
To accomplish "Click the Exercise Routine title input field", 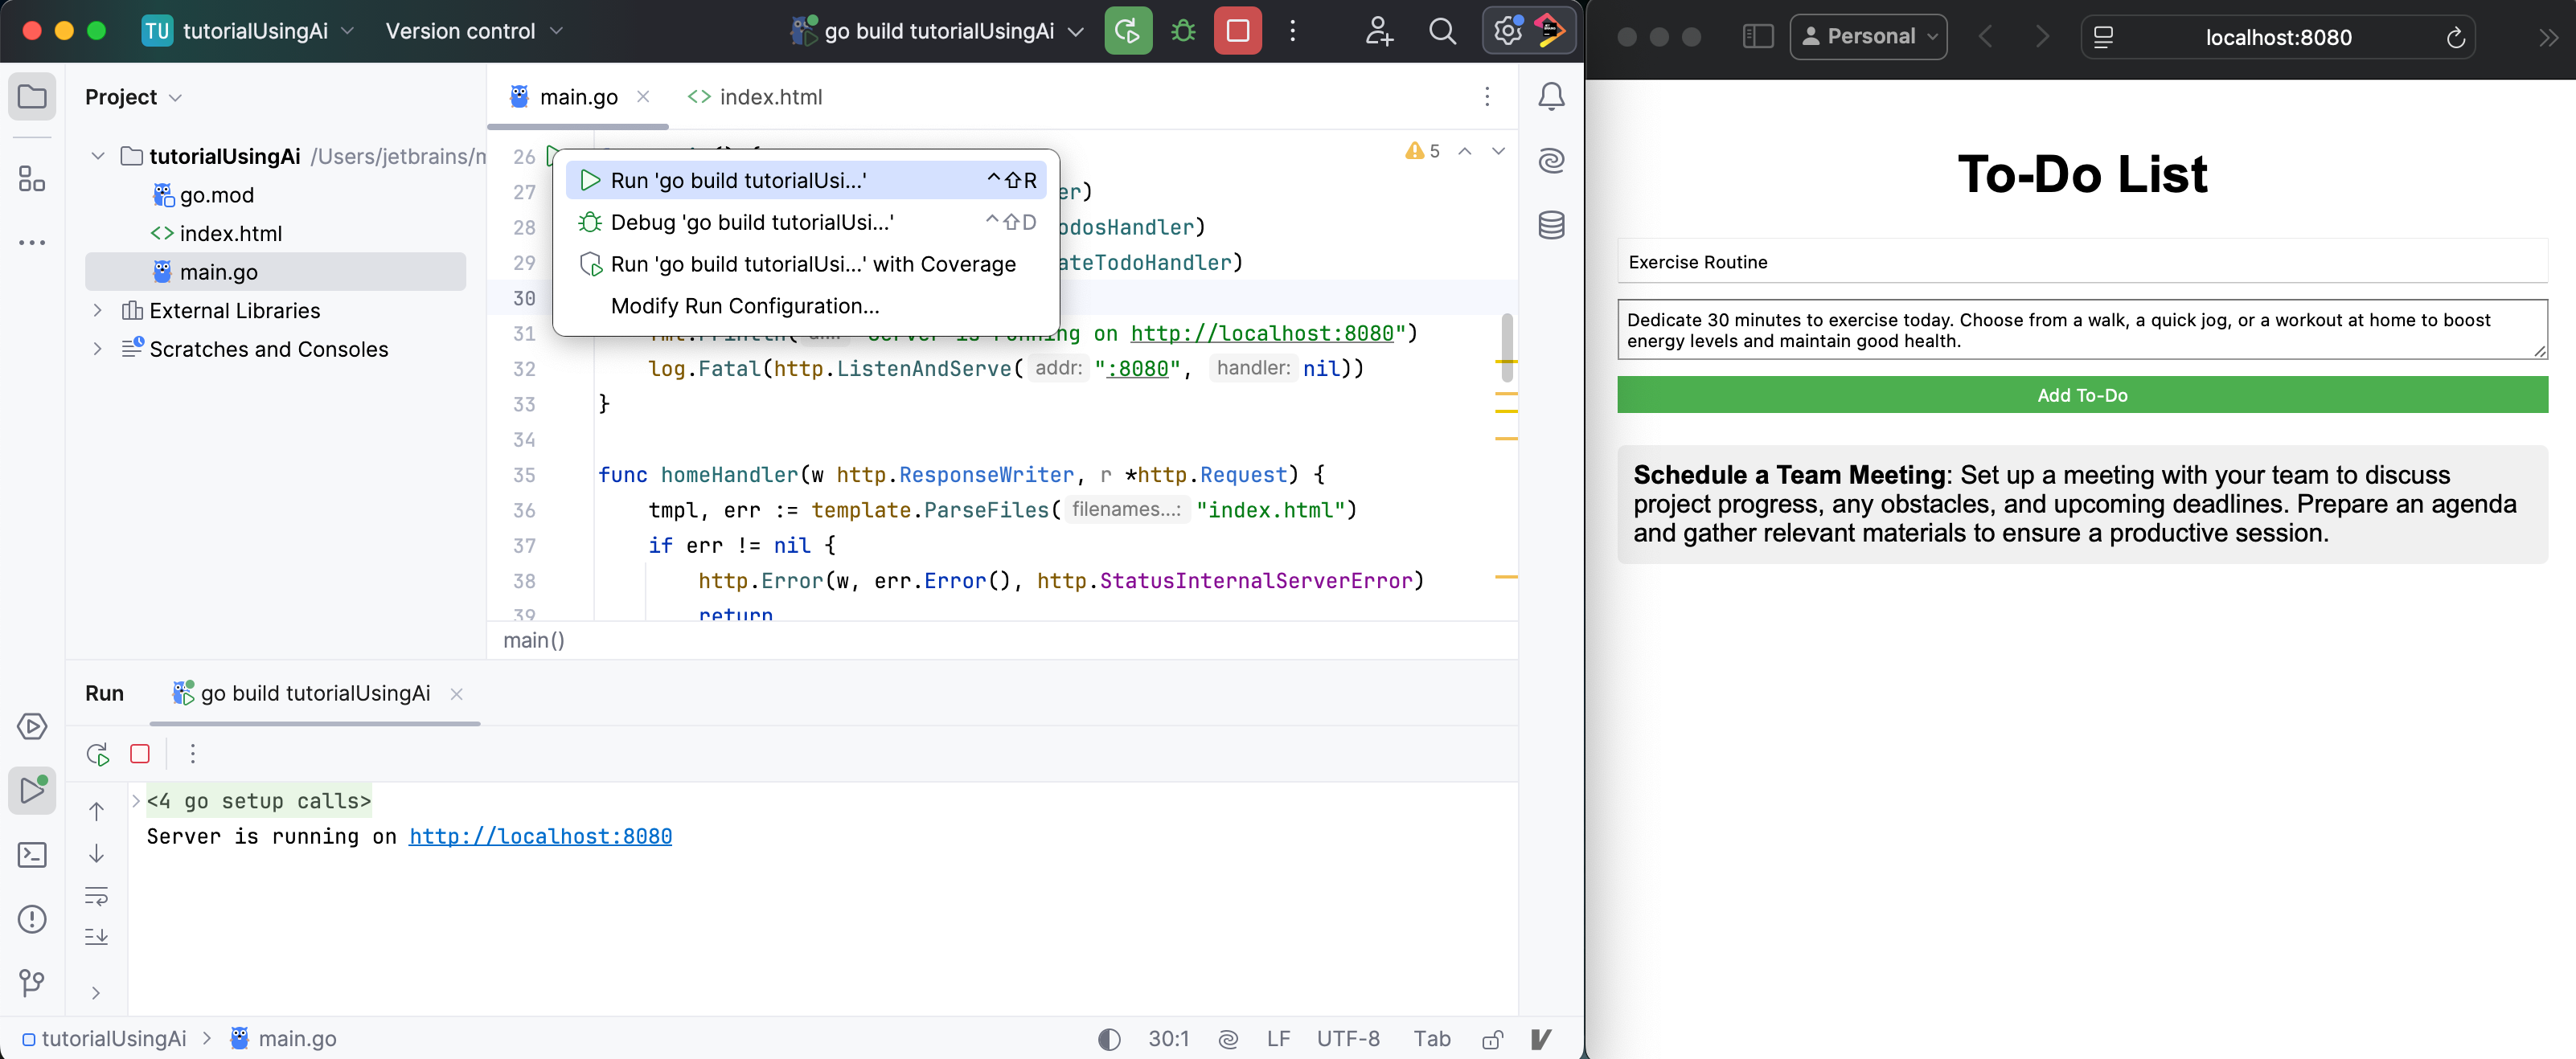I will (2081, 262).
